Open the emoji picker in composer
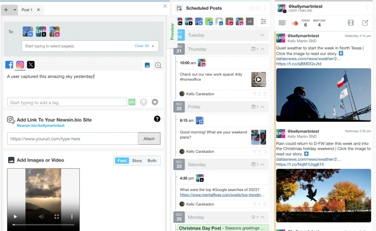This screenshot has height=231, width=376. point(144,102)
